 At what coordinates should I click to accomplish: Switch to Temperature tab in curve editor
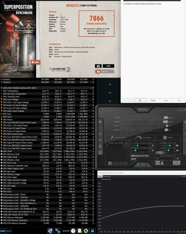click(x=107, y=176)
